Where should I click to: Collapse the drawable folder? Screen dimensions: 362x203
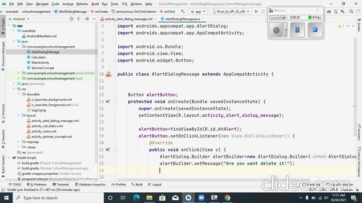19,94
